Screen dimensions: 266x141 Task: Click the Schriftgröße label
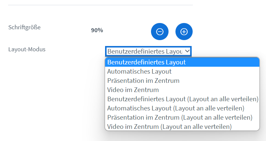[24, 27]
